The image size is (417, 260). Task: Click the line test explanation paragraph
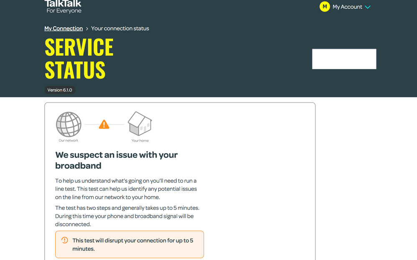(126, 189)
